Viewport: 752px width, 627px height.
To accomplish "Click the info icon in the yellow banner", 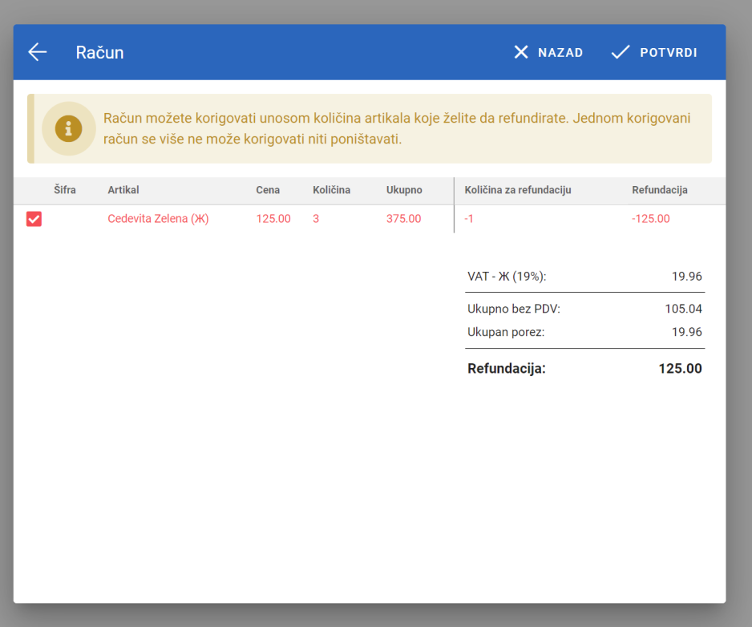I will tap(68, 128).
